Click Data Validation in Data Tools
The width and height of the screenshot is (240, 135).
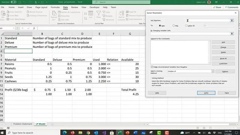pos(134,19)
